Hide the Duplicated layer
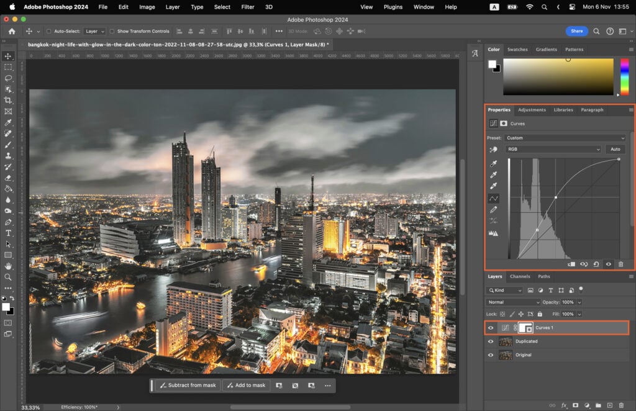Screen dimensions: 636x411 [490, 341]
